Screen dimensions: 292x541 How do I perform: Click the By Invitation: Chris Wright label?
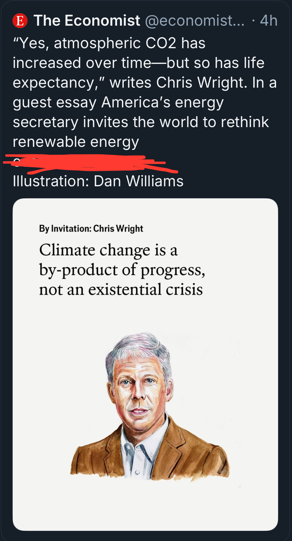coord(91,229)
